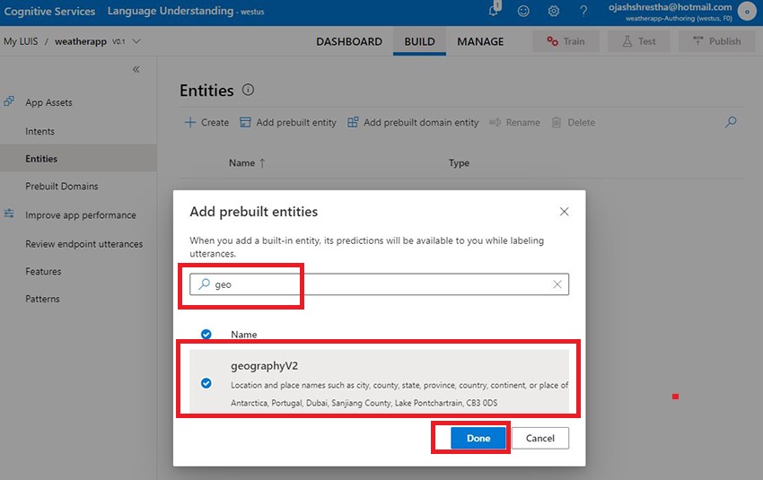Switch to the DASHBOARD tab
The width and height of the screenshot is (763, 480).
click(349, 41)
